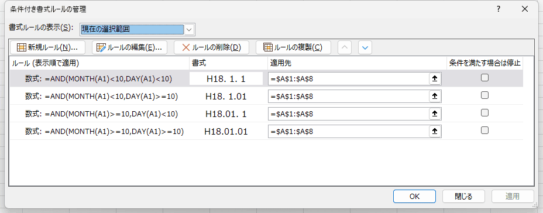Move the rule down with the down arrow
This screenshot has height=213, width=543.
click(365, 47)
